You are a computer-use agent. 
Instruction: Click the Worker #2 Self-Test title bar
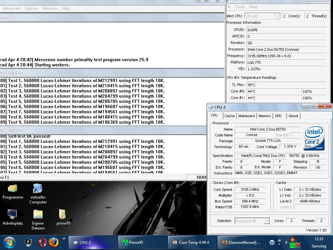tap(103, 131)
